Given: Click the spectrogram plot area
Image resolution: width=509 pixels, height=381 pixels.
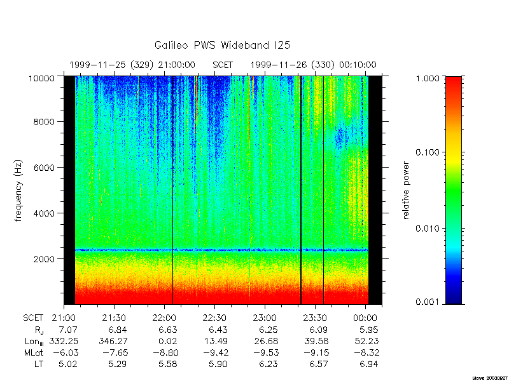Looking at the screenshot, I should (223, 190).
